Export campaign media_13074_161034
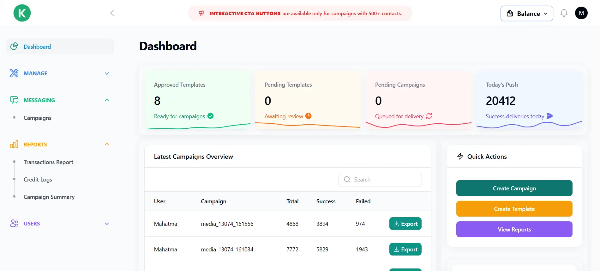 [405, 249]
